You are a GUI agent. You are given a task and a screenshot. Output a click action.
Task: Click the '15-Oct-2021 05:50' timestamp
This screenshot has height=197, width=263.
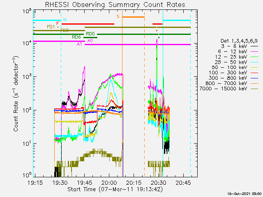pos(245,194)
